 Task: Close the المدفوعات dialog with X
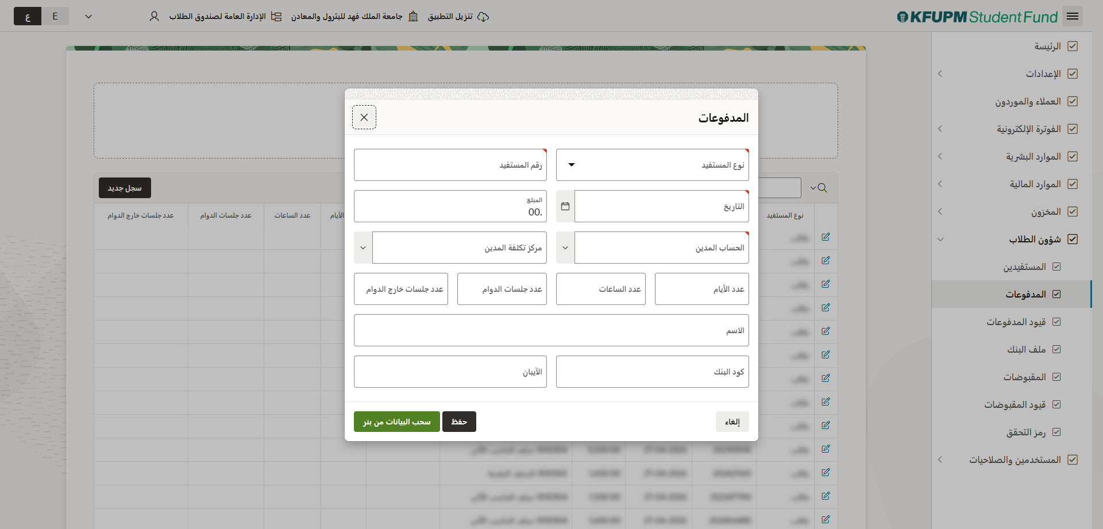(364, 117)
